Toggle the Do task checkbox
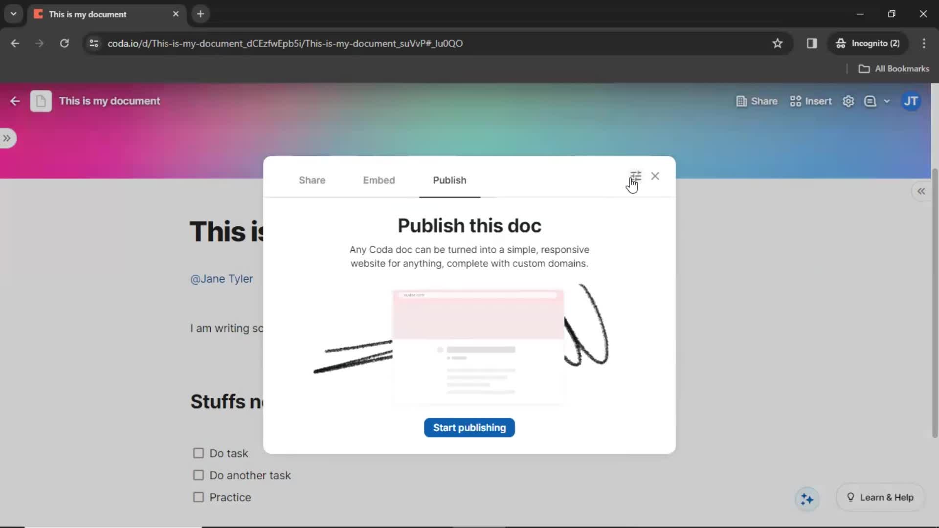The image size is (939, 528). click(198, 453)
